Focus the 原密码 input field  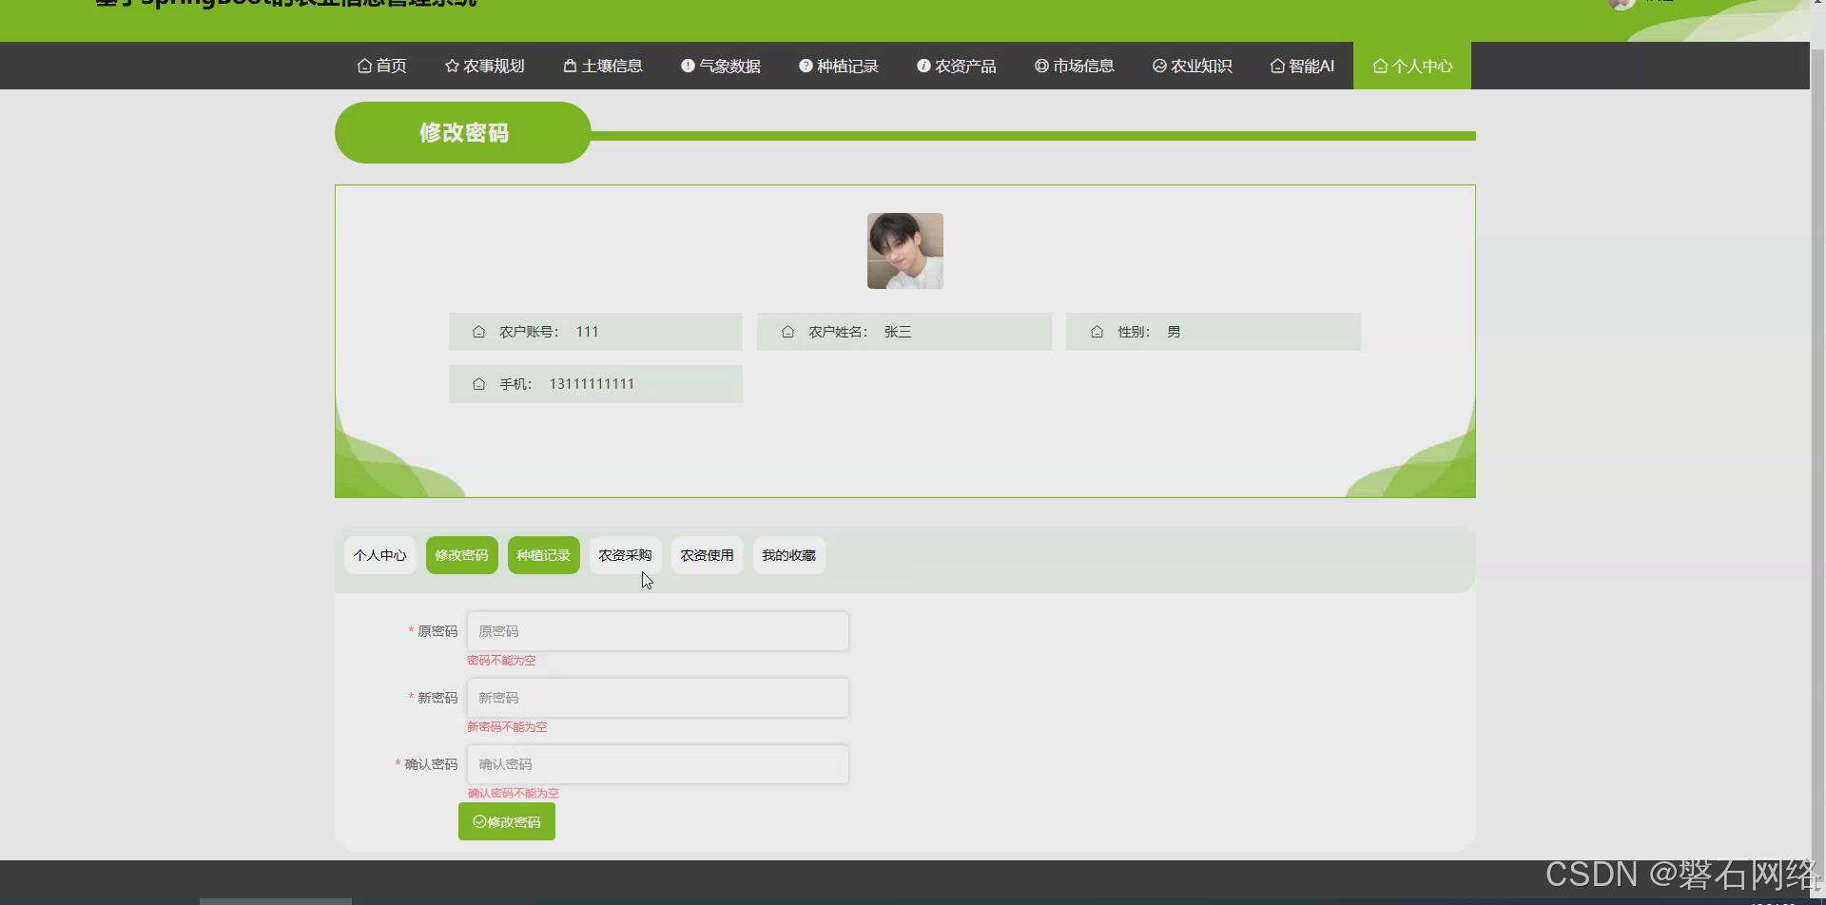pyautogui.click(x=658, y=631)
